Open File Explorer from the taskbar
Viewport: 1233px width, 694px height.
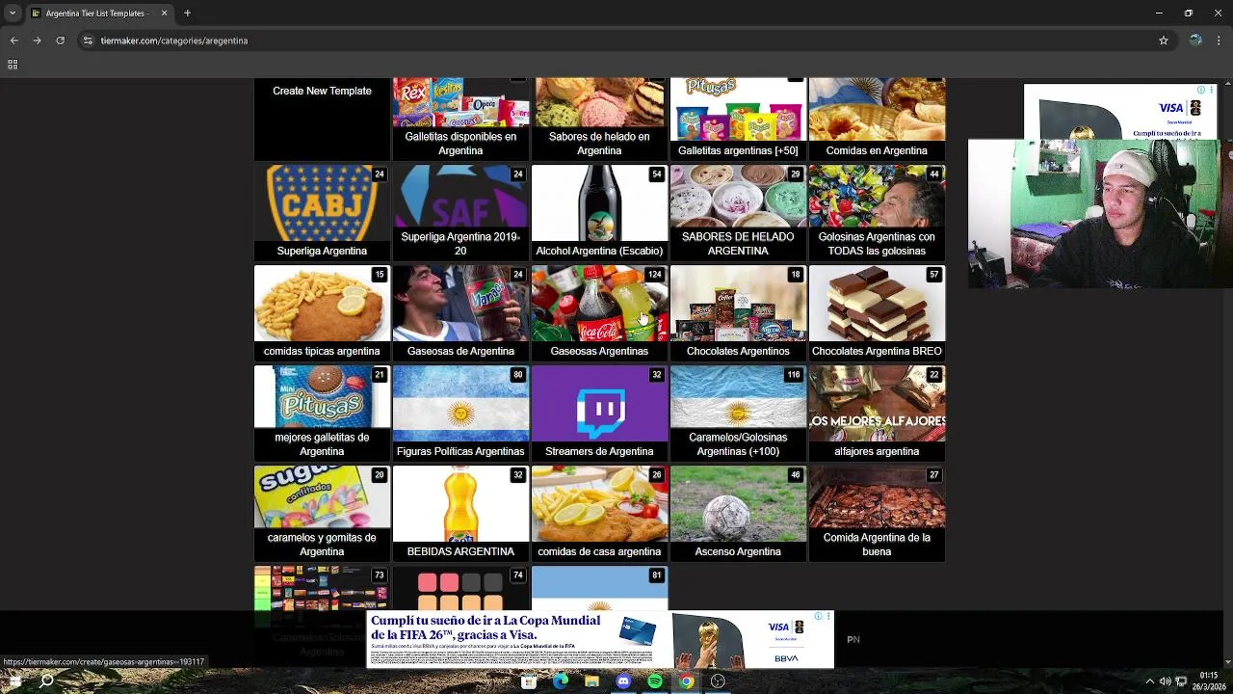591,681
